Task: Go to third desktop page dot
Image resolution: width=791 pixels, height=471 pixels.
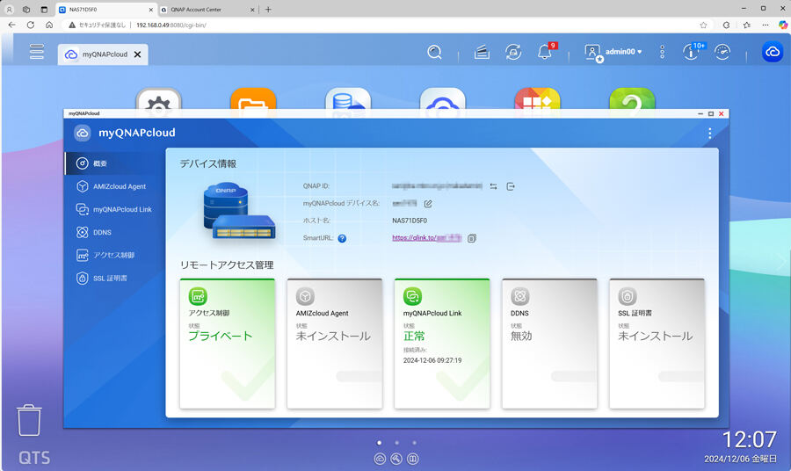Action: click(414, 443)
